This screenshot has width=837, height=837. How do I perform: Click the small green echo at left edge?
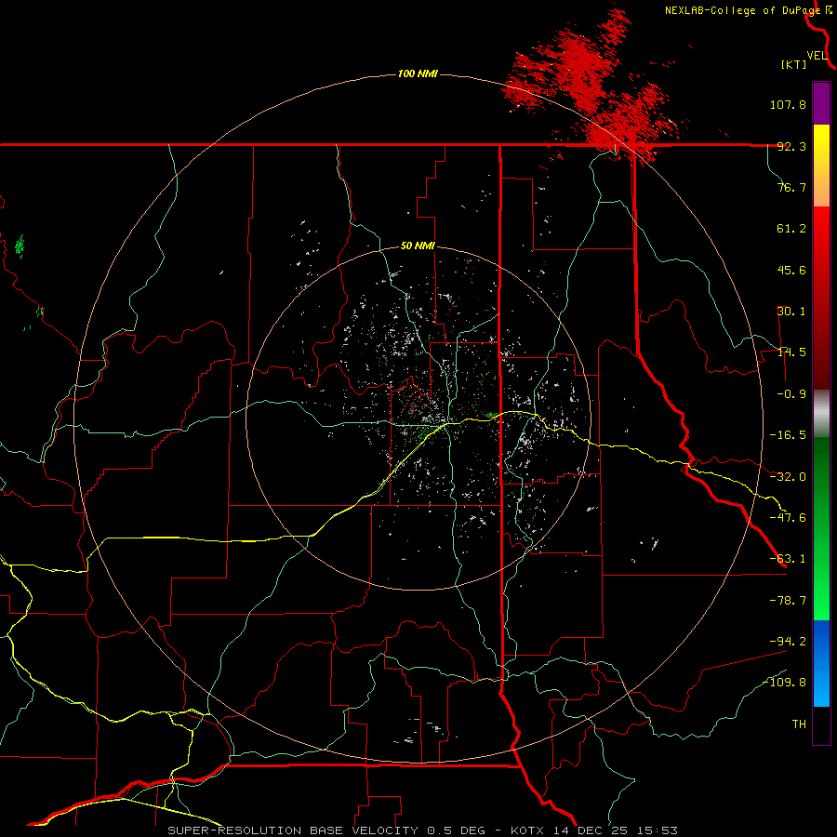coord(20,246)
